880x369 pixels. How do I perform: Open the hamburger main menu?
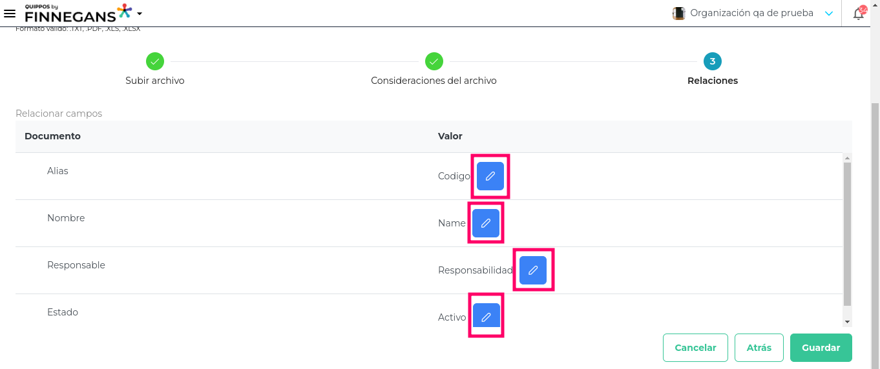click(x=10, y=14)
